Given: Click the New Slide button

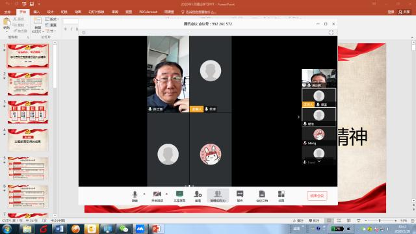Looking at the screenshot, I should (x=38, y=25).
